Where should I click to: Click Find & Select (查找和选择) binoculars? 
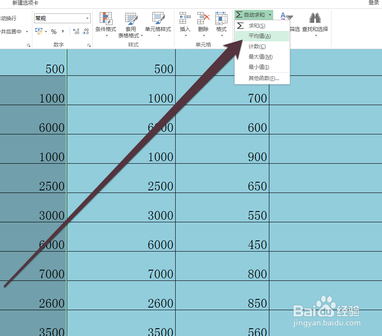[x=315, y=18]
